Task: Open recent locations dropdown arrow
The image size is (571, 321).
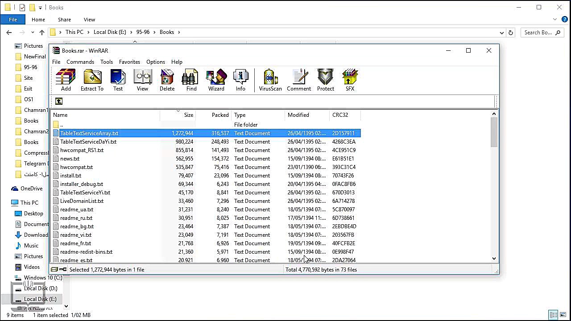Action: [33, 32]
